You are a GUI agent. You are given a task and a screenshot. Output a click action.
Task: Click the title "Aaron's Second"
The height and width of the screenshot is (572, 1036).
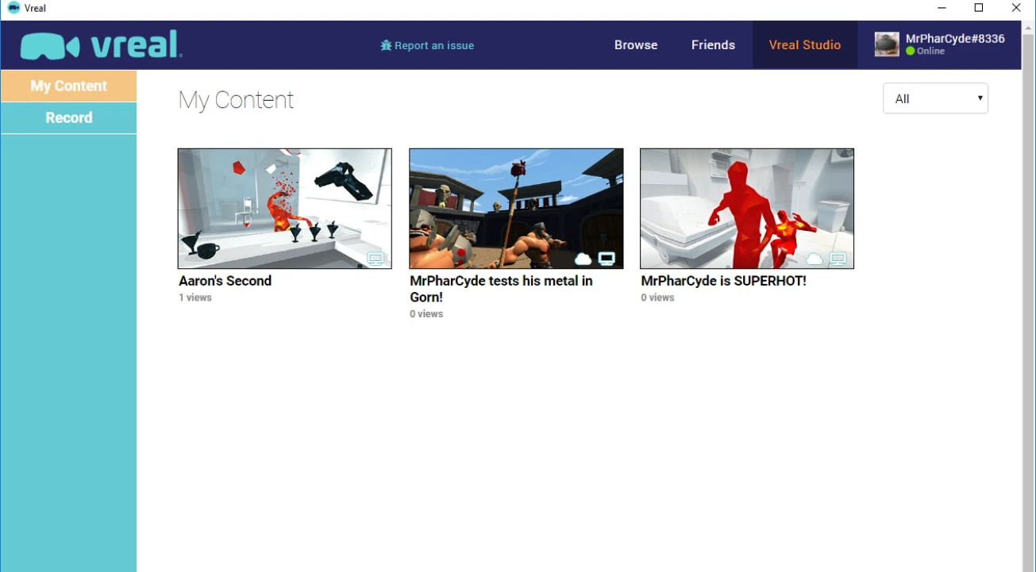[225, 281]
